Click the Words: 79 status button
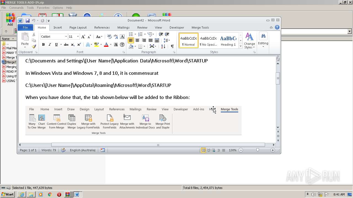This screenshot has width=353, height=198. coord(49,150)
